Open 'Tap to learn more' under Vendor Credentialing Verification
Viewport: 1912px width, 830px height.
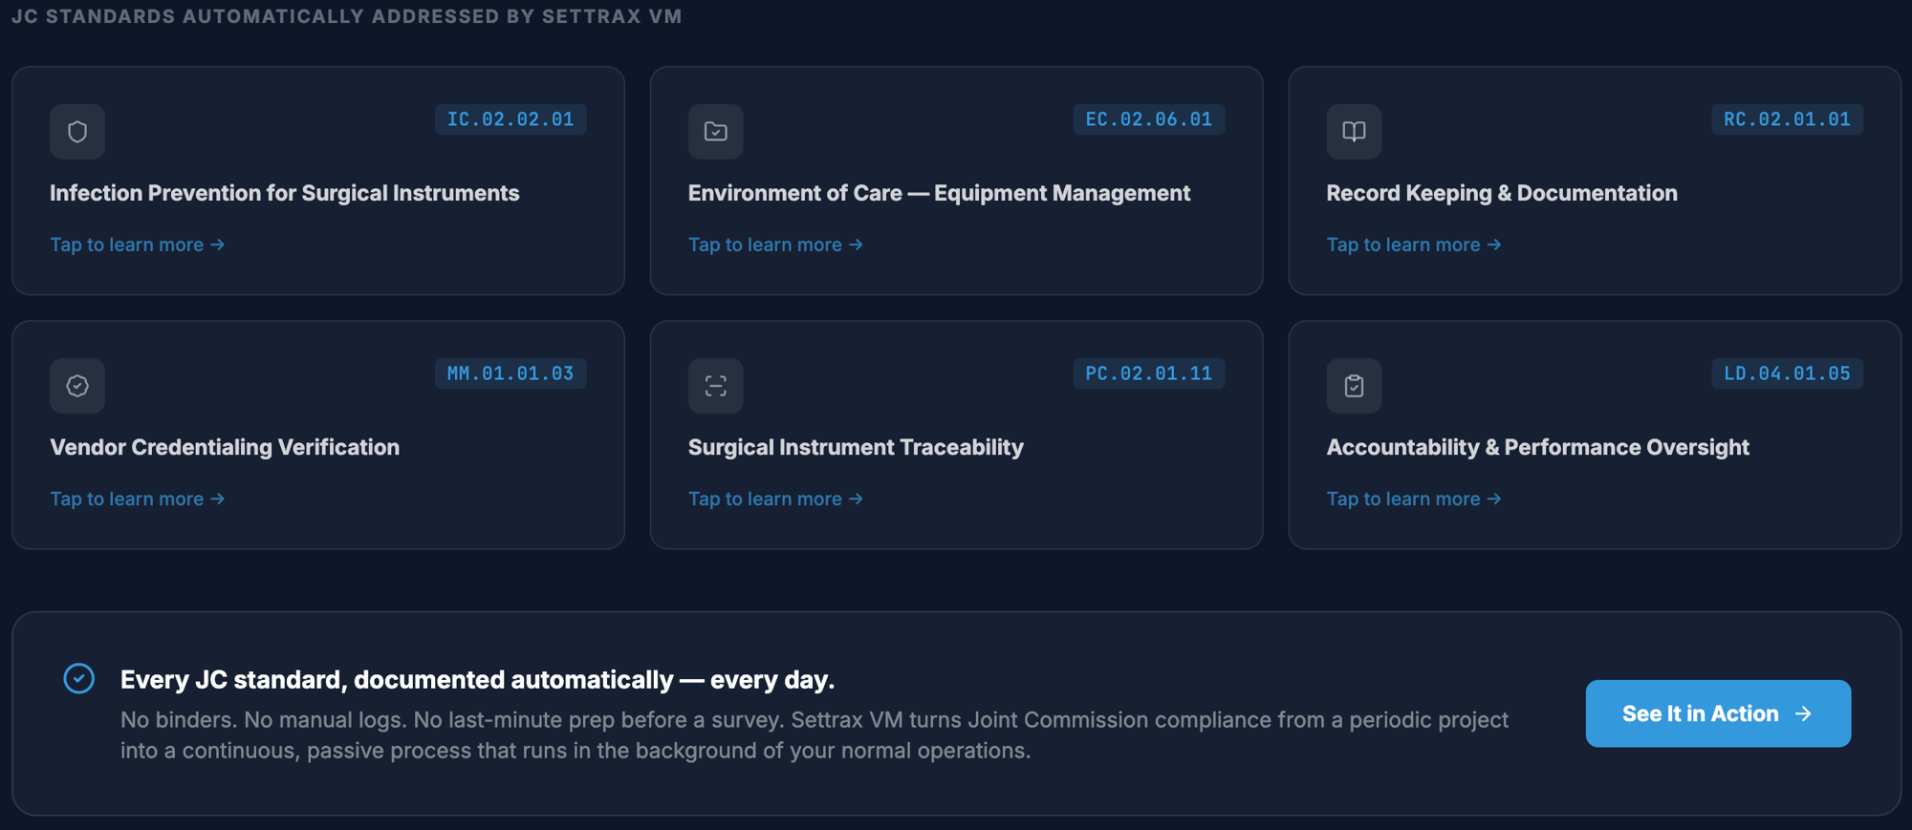[x=138, y=499]
